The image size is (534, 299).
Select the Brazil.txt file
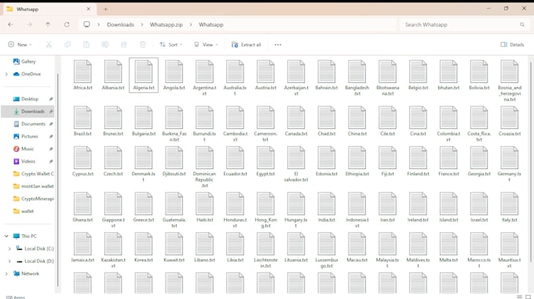tap(82, 121)
